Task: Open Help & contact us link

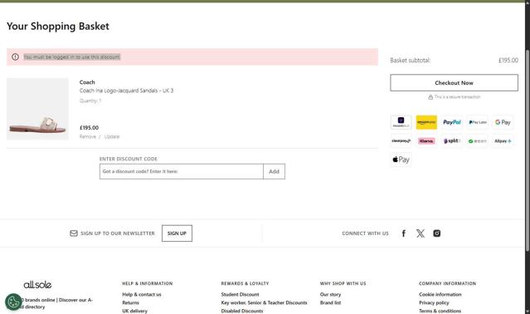Action: click(142, 294)
